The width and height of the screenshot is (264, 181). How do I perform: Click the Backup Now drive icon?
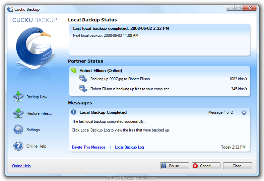[x=18, y=97]
